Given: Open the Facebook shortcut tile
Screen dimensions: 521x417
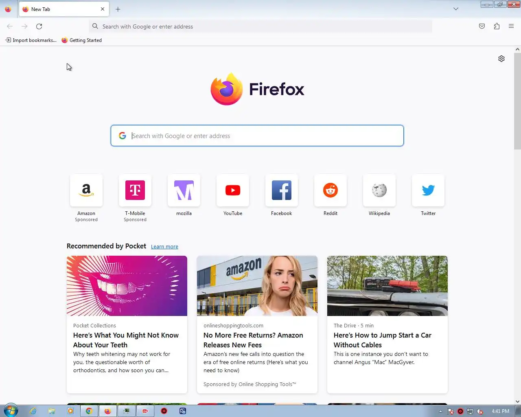Looking at the screenshot, I should coord(282,190).
